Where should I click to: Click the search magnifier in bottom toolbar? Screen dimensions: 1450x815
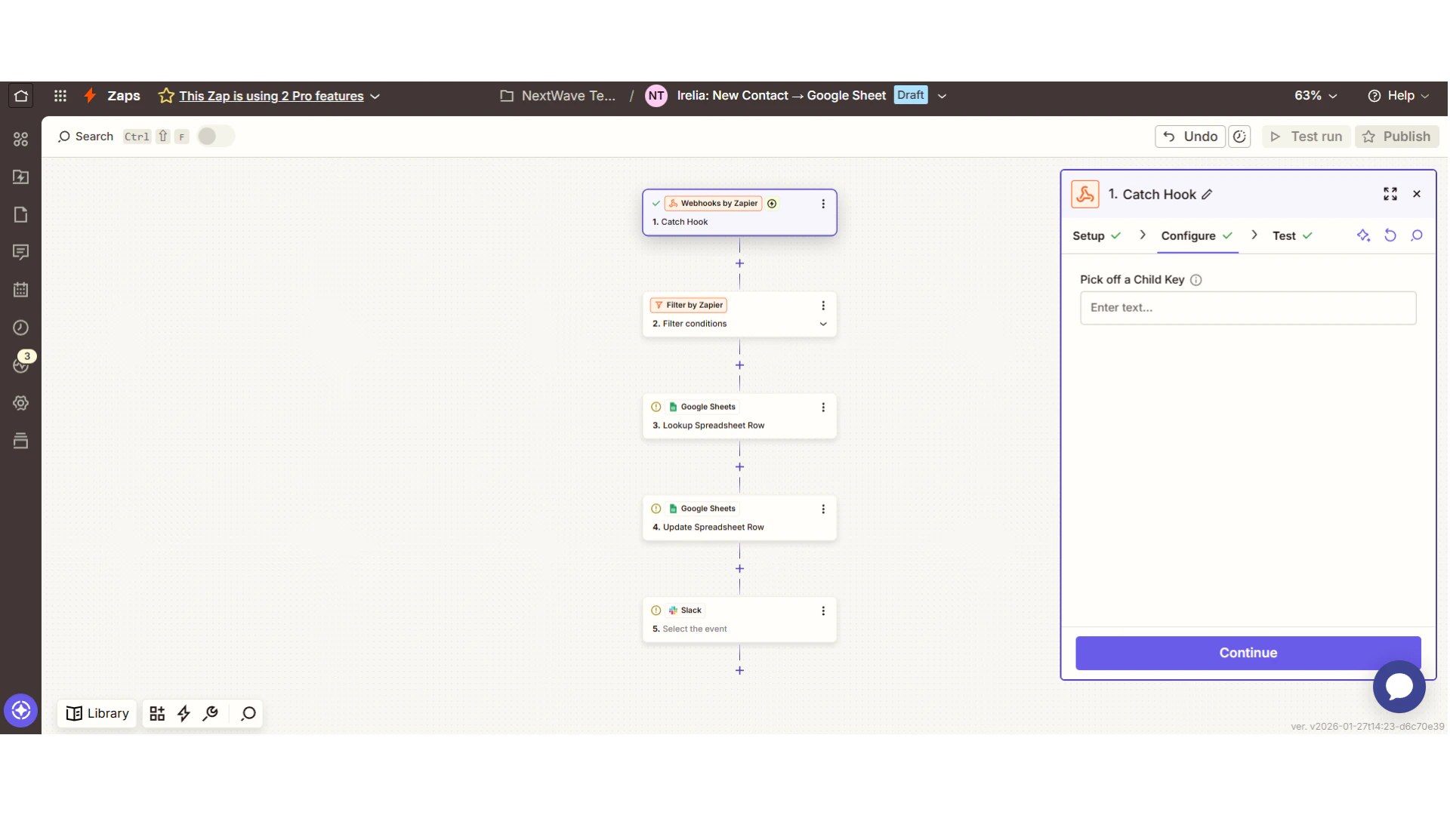[x=247, y=713]
